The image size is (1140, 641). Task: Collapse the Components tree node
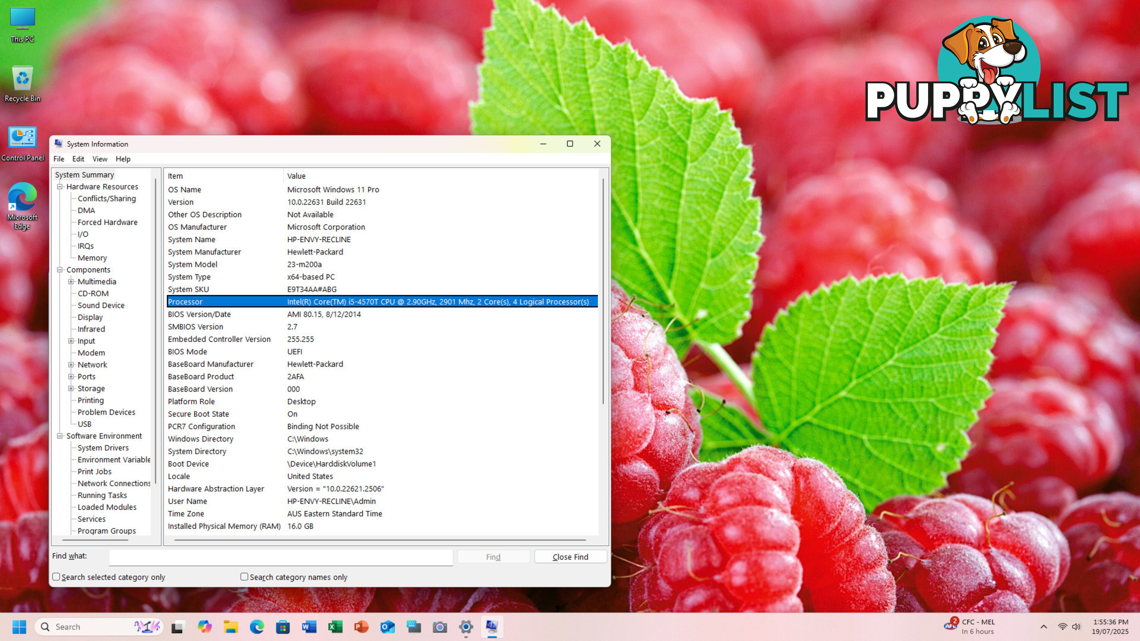(60, 270)
